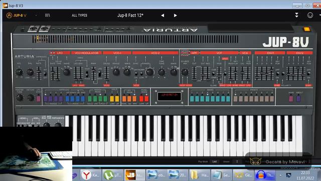Select arpeggio range 4 purple button
The image size is (321, 181).
[61, 99]
